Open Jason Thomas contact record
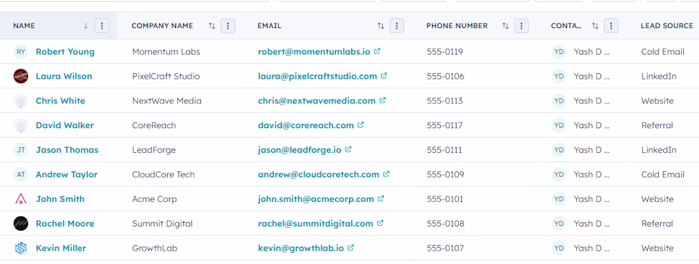 click(x=67, y=150)
